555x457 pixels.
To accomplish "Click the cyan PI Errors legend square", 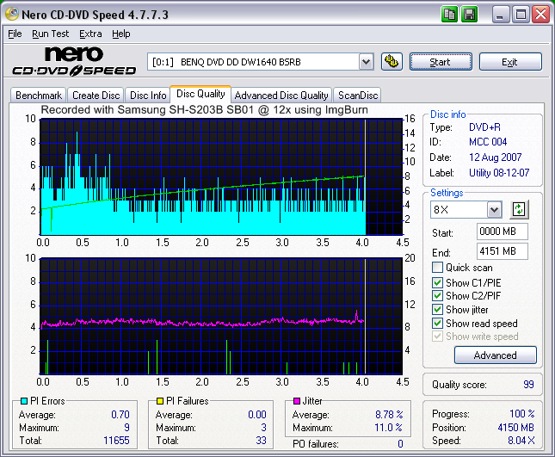I will [x=23, y=401].
